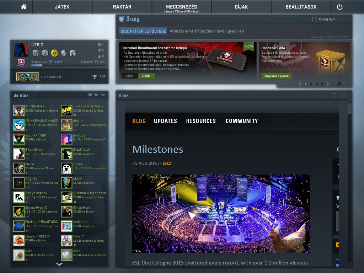Image resolution: width=364 pixels, height=273 pixels.
Task: Open the JÁTÉK menu
Action: (x=62, y=7)
